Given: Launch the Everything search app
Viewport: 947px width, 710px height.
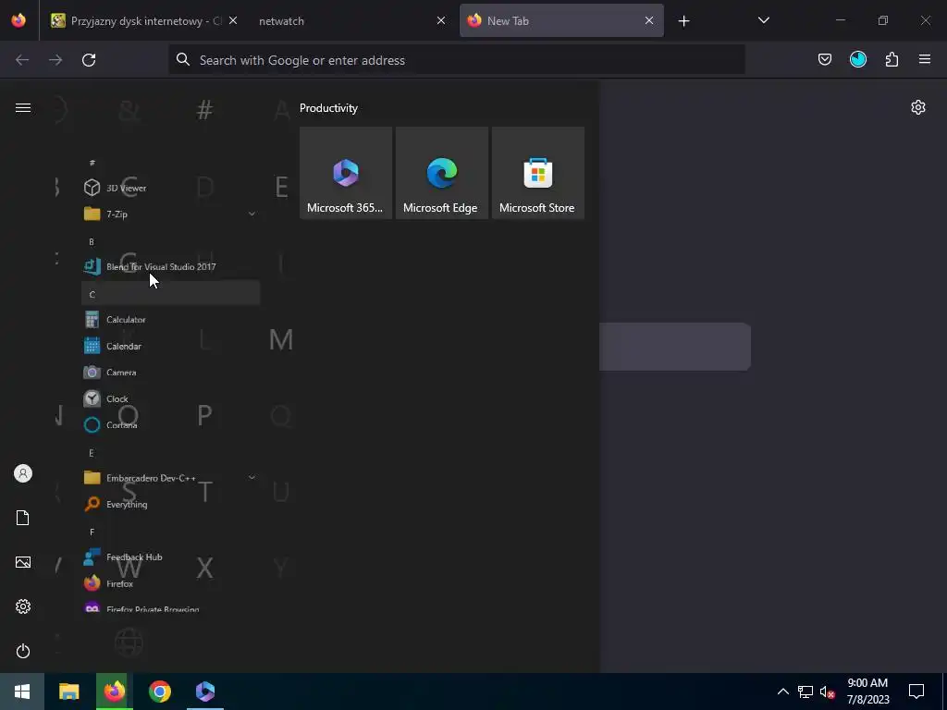Looking at the screenshot, I should (x=170, y=504).
